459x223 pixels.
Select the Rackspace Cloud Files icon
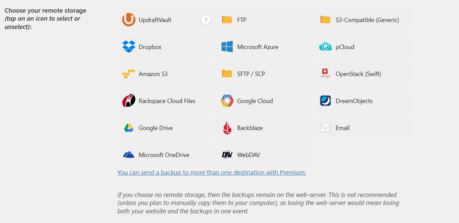tap(129, 101)
